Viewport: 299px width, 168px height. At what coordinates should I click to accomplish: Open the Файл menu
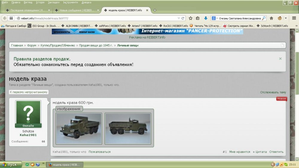5,2
